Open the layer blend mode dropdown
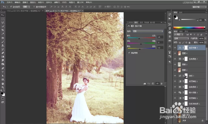 [x=181, y=38]
